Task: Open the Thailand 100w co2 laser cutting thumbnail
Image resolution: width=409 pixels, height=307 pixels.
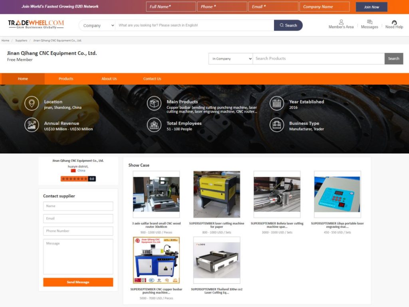Action: pyautogui.click(x=216, y=260)
